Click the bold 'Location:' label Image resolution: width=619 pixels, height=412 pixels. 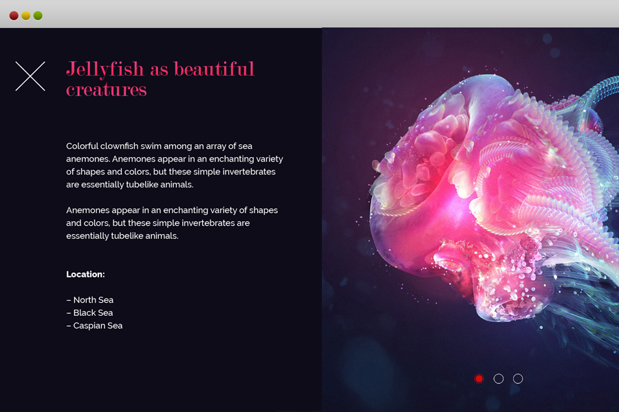tap(85, 275)
